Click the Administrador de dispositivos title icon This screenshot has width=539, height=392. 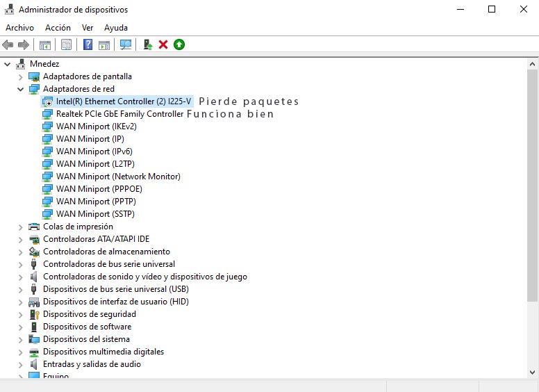[9, 9]
